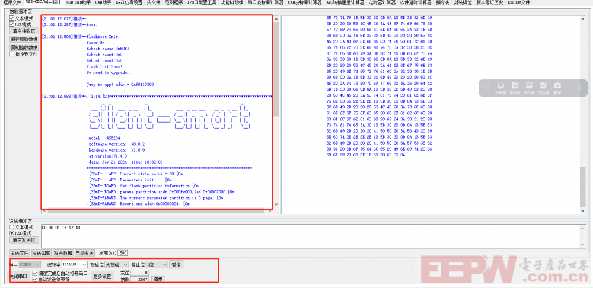593x288 pixels.
Task: Click the 清空发送区 button
Action: point(24,240)
